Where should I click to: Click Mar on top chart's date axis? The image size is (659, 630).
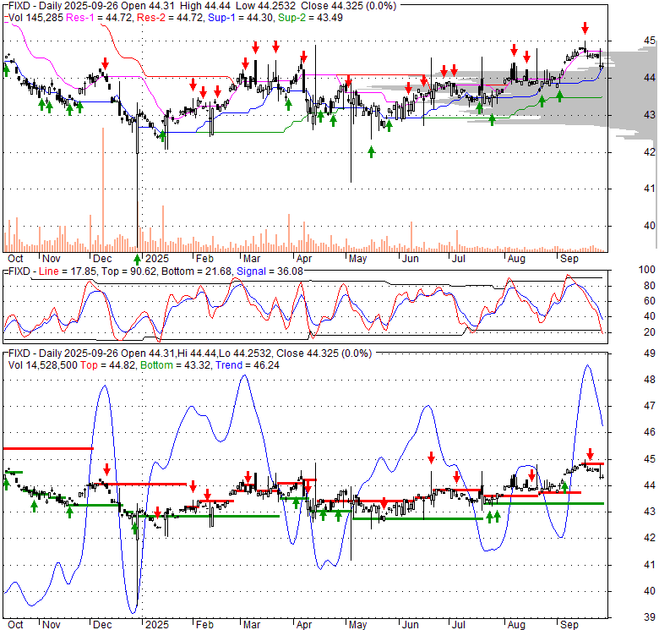pyautogui.click(x=252, y=259)
